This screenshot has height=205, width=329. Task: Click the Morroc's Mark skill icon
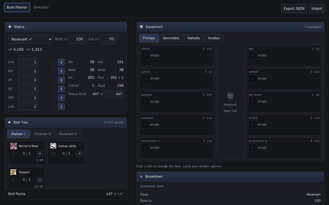click(x=14, y=146)
